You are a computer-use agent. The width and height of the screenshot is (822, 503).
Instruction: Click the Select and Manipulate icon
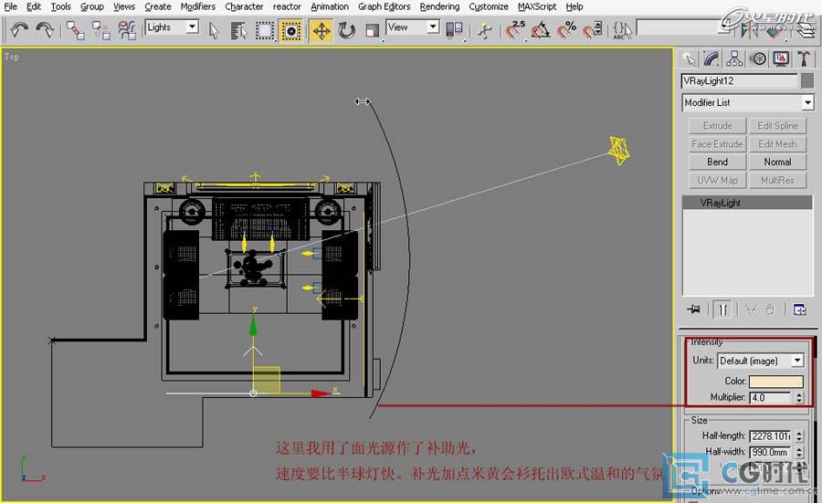click(485, 30)
